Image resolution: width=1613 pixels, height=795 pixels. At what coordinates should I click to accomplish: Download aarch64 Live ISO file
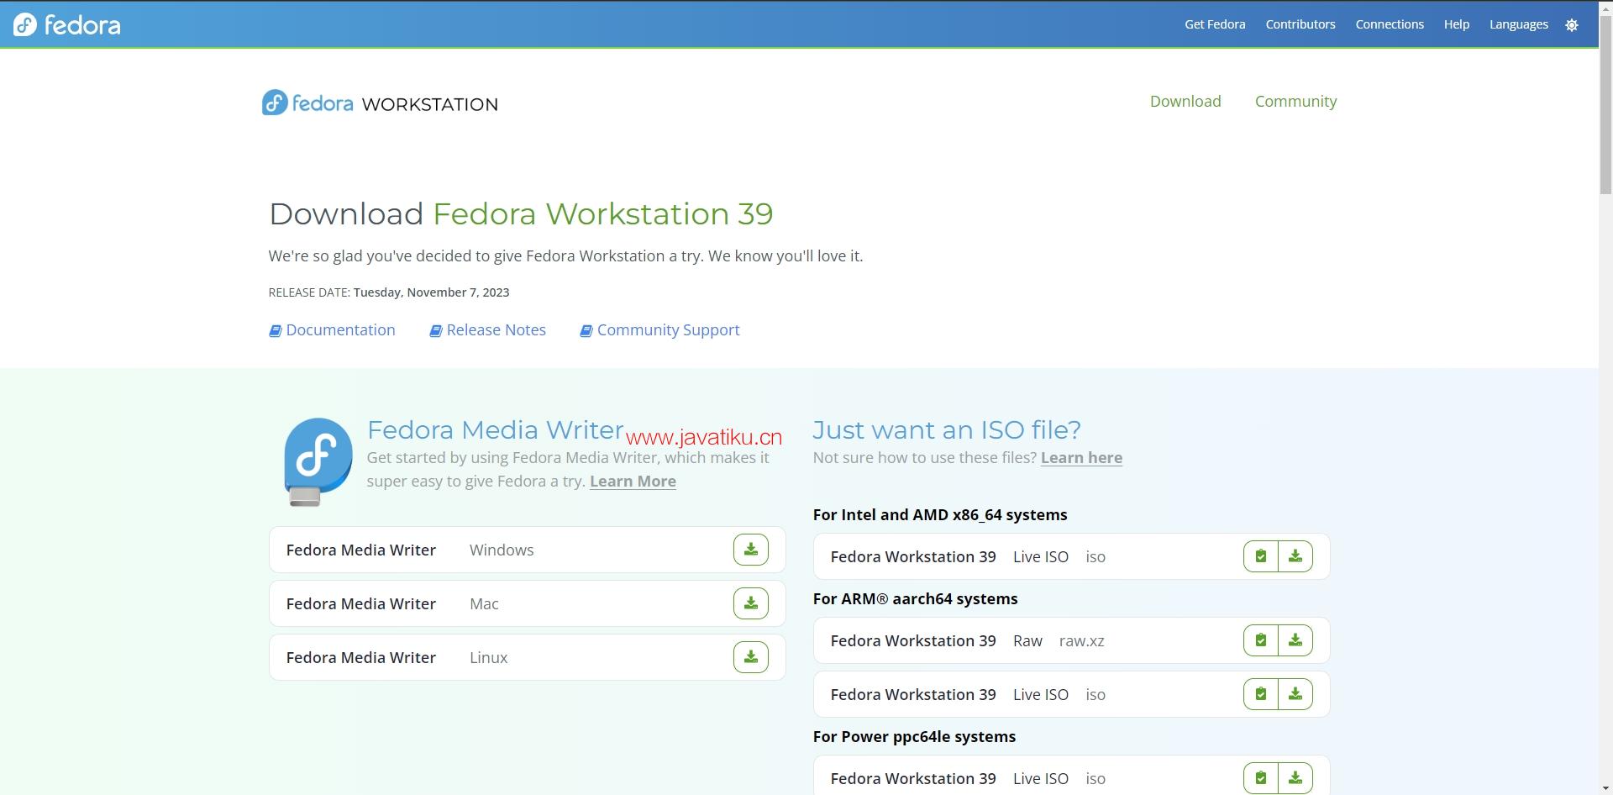pos(1295,694)
